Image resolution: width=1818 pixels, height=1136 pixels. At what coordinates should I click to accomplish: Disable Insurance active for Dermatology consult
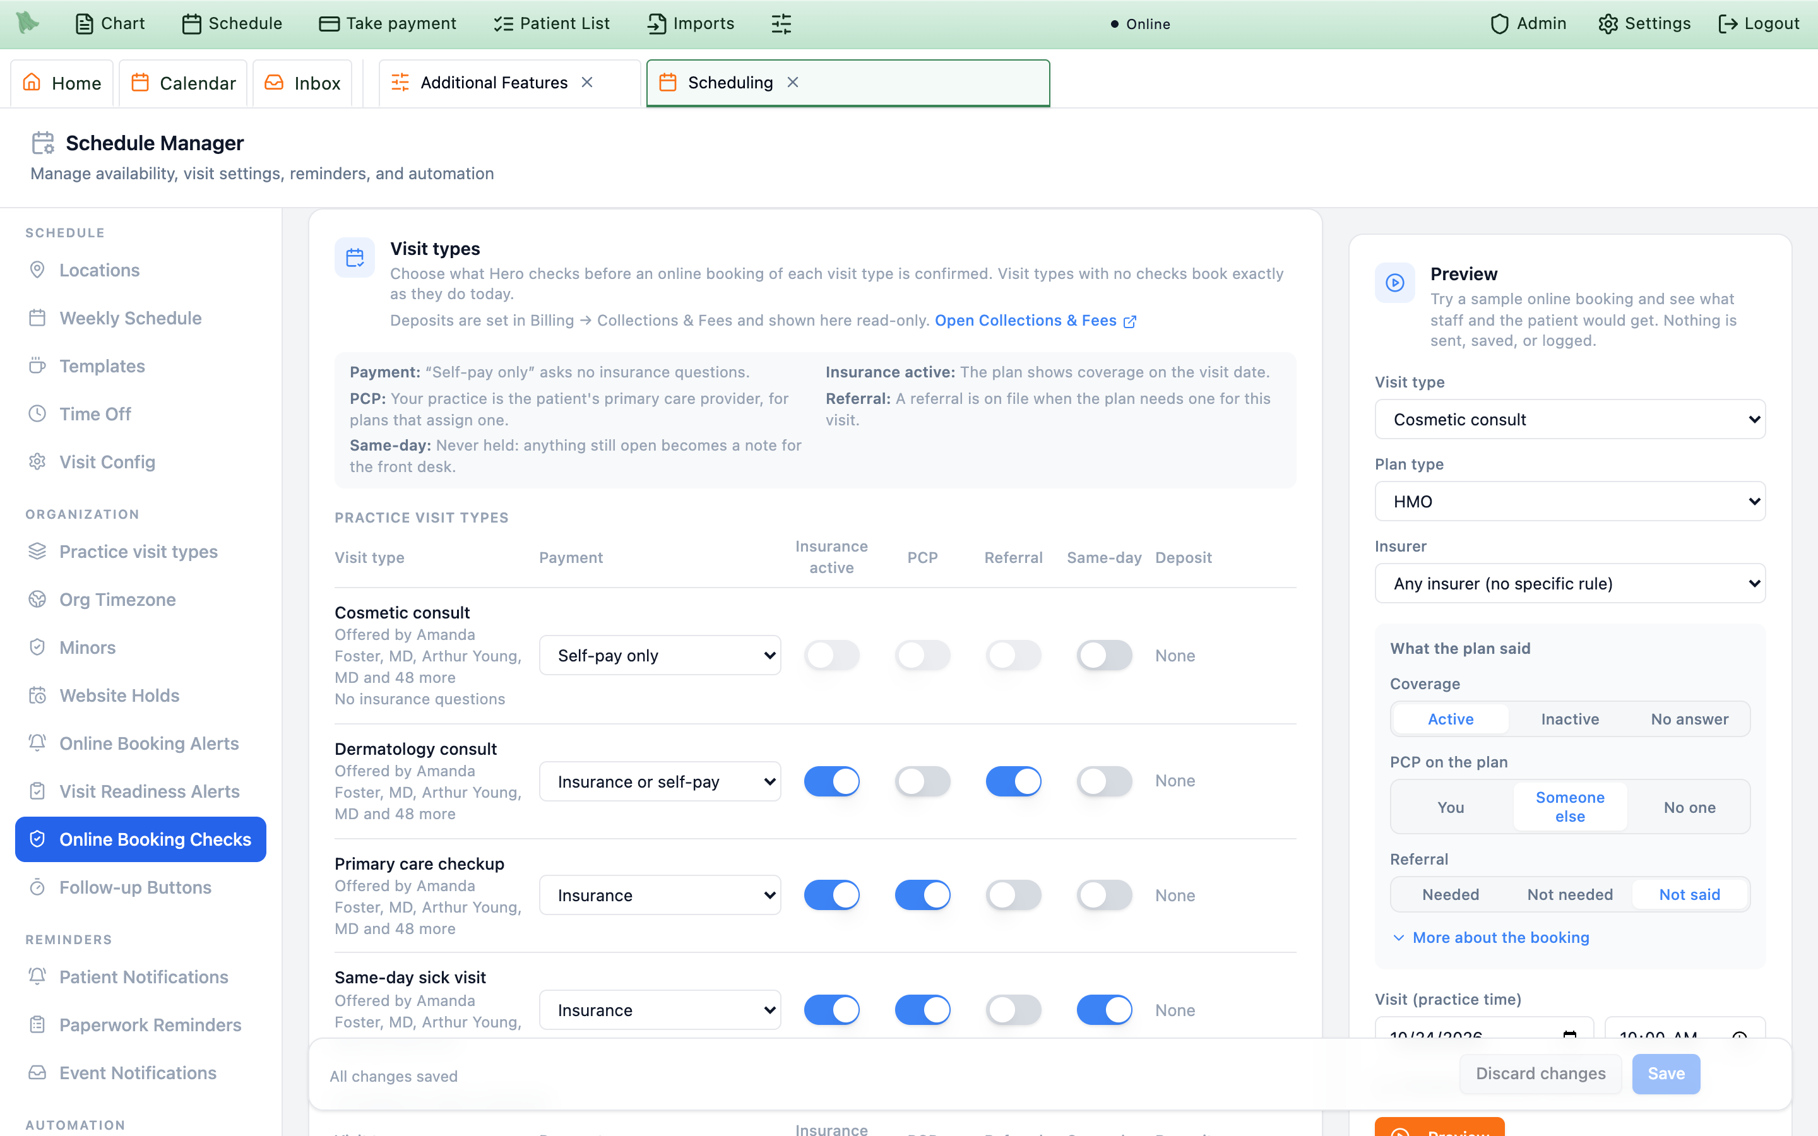tap(831, 781)
